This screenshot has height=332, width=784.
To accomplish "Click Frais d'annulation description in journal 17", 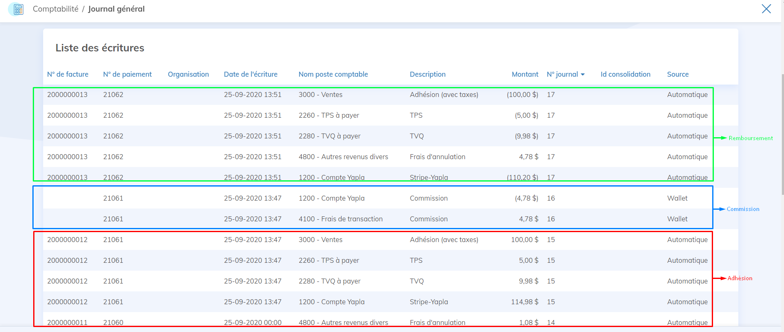I will pos(437,157).
